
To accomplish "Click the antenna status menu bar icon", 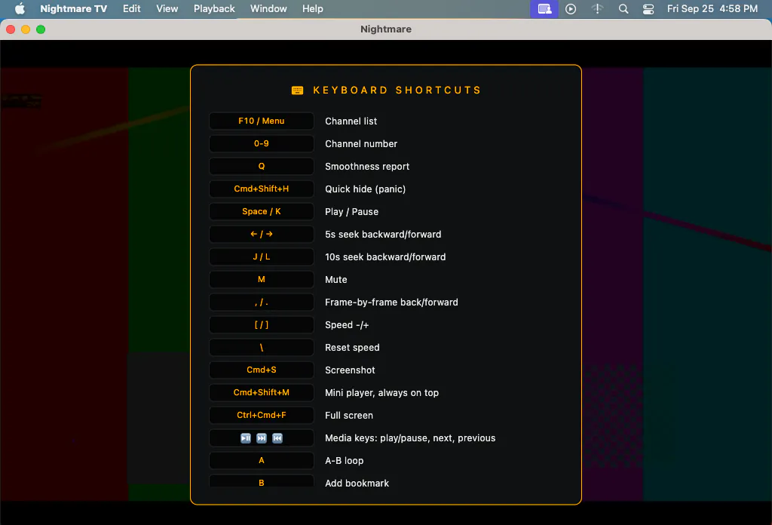I will (597, 9).
